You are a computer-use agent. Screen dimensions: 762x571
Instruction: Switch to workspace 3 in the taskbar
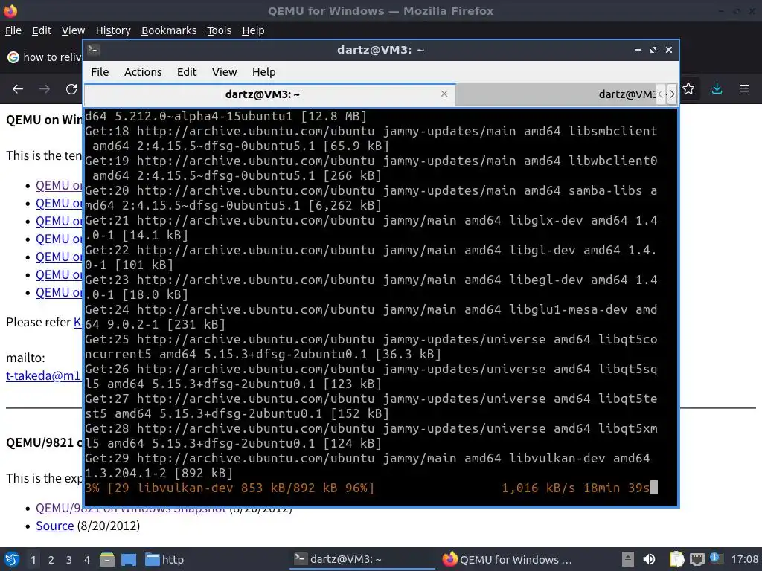[x=69, y=560]
